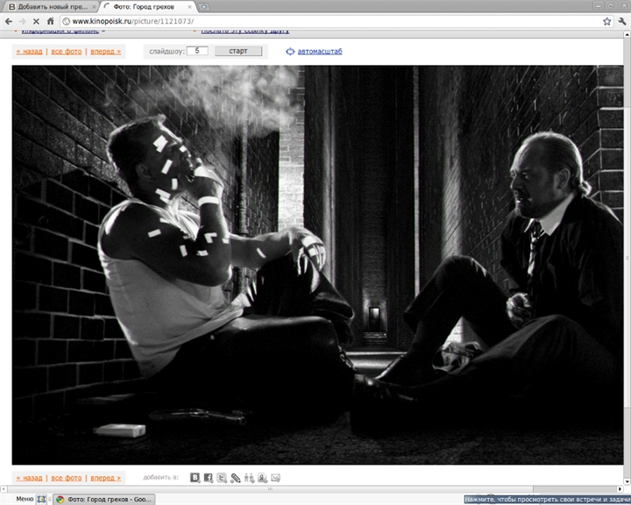Viewport: 631px width, 505px height.
Task: Open a new browser tab
Action: (x=203, y=6)
